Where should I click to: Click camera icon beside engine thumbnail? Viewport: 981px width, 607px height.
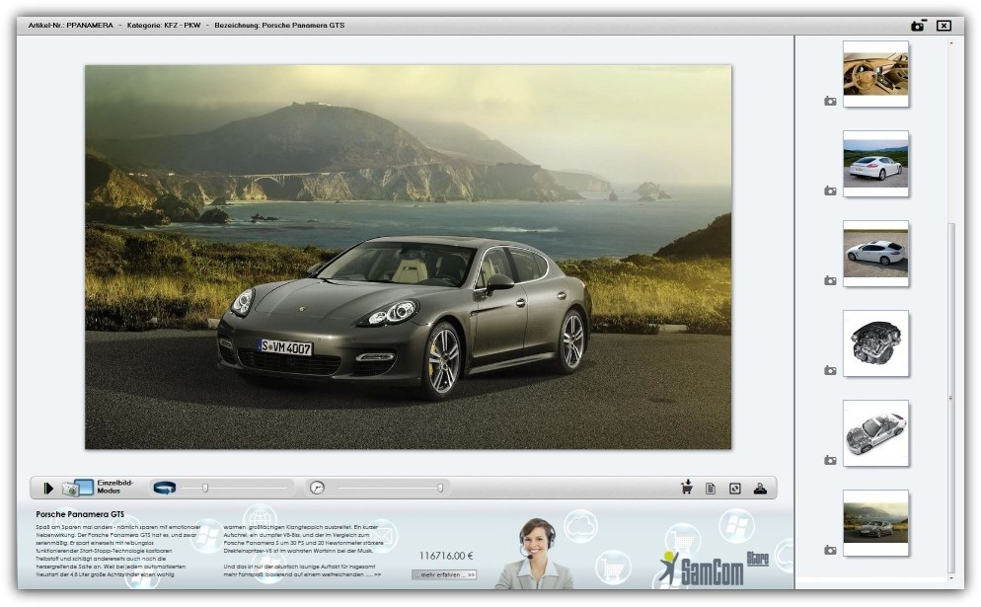point(830,370)
